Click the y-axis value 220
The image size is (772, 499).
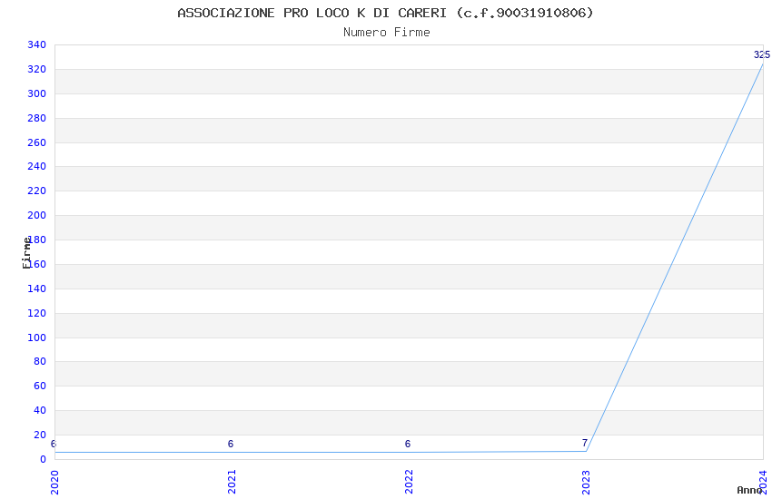click(x=37, y=191)
